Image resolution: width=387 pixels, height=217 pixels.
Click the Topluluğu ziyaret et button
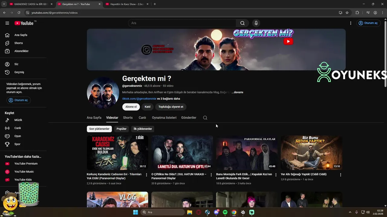click(x=171, y=107)
